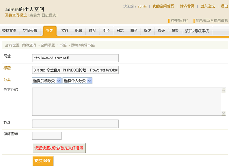This screenshot has height=167, width=229.
Task: Click 更换空间模式 link
Action: [16, 15]
